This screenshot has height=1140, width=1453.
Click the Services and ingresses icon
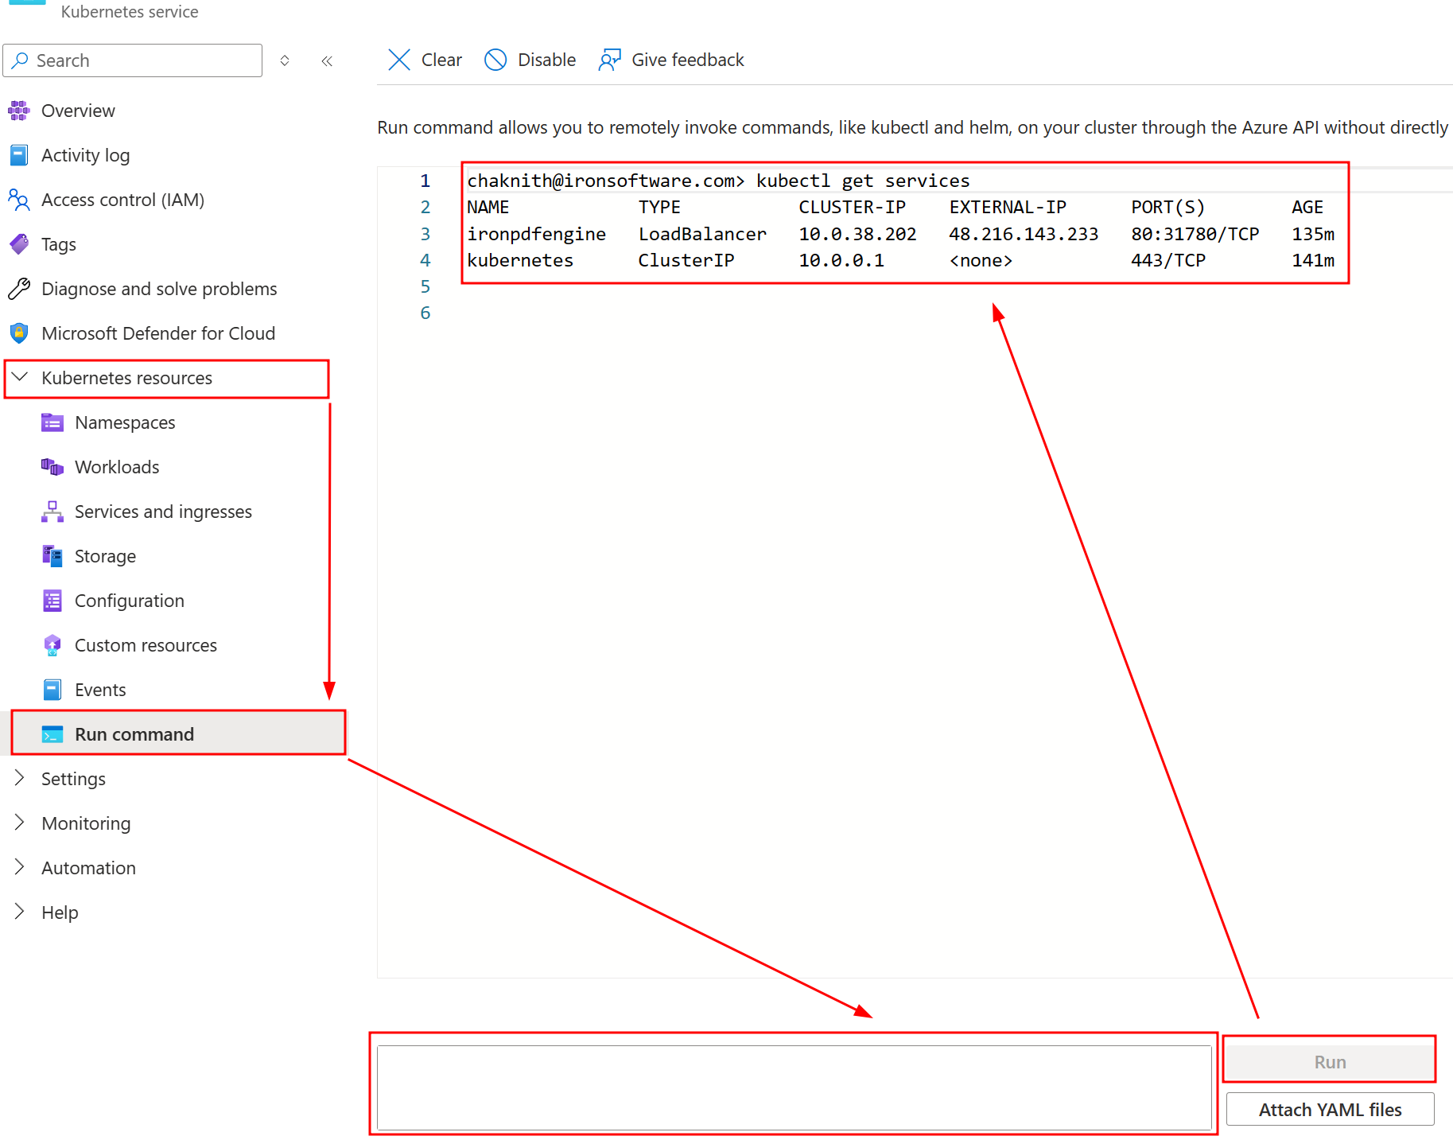[52, 512]
